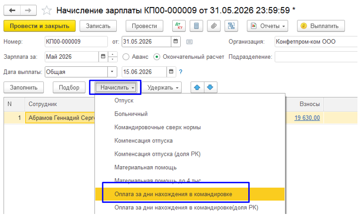Click the blue question mark help icon
364x221 pixels.
[x=181, y=72]
